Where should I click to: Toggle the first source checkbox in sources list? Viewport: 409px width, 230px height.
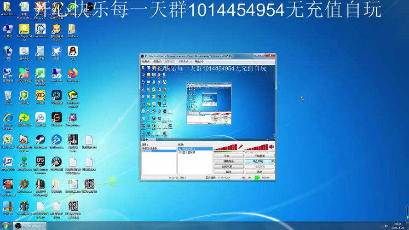(x=180, y=149)
